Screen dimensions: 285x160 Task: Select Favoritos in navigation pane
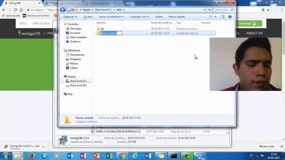point(71,24)
